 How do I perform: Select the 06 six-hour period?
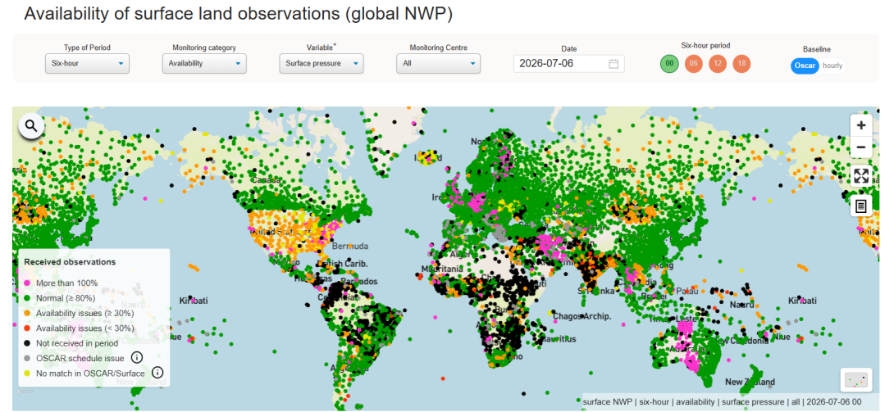[x=694, y=64]
